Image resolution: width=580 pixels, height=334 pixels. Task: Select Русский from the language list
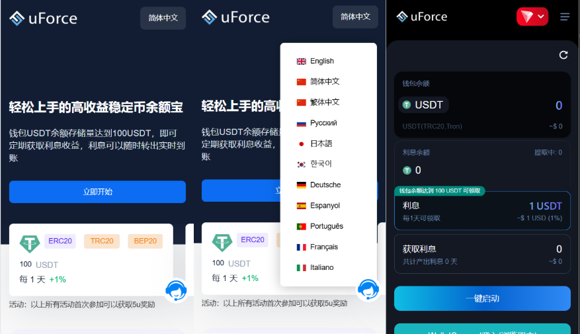329,123
